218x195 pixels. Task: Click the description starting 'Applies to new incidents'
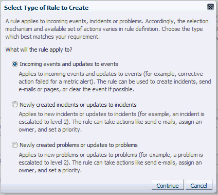(112, 122)
